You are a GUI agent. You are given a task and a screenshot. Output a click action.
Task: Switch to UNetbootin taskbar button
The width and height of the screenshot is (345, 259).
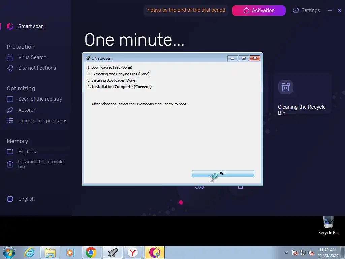click(x=113, y=252)
